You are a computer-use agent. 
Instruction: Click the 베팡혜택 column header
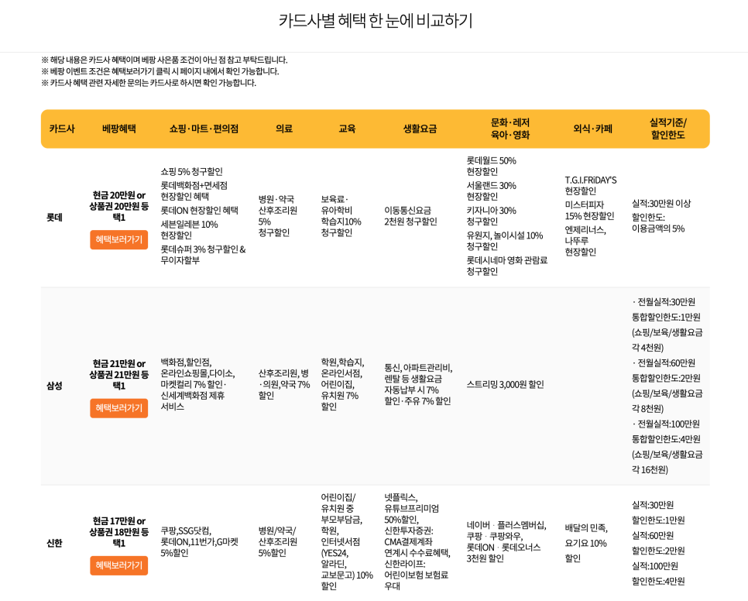pyautogui.click(x=118, y=129)
